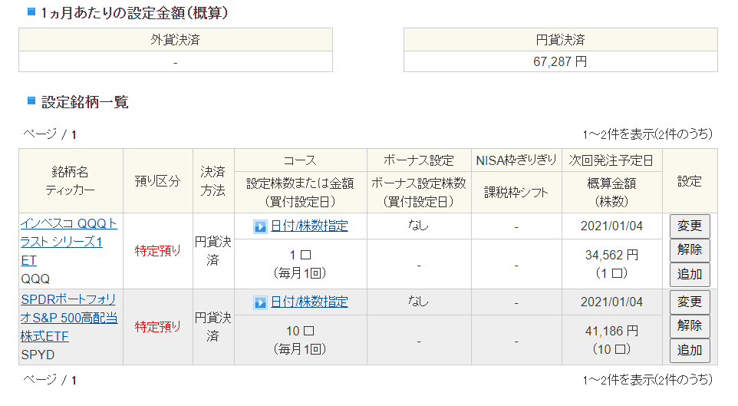This screenshot has width=738, height=406.
Task: Open 日付/株数指定 link for SPYD
Action: click(309, 302)
